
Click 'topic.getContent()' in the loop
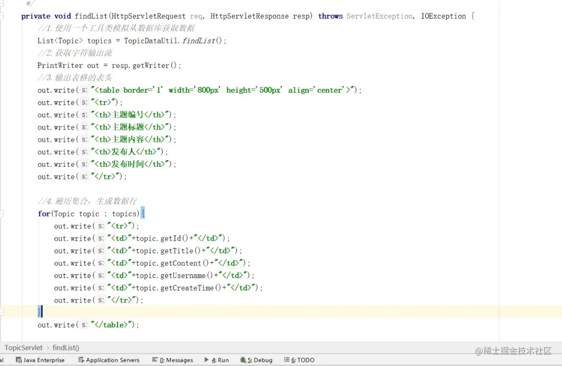pos(172,263)
